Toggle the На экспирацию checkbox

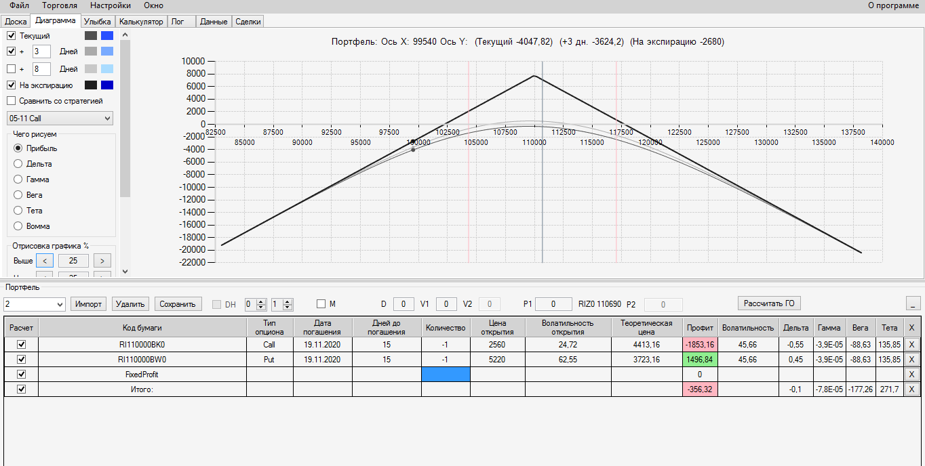pos(11,85)
